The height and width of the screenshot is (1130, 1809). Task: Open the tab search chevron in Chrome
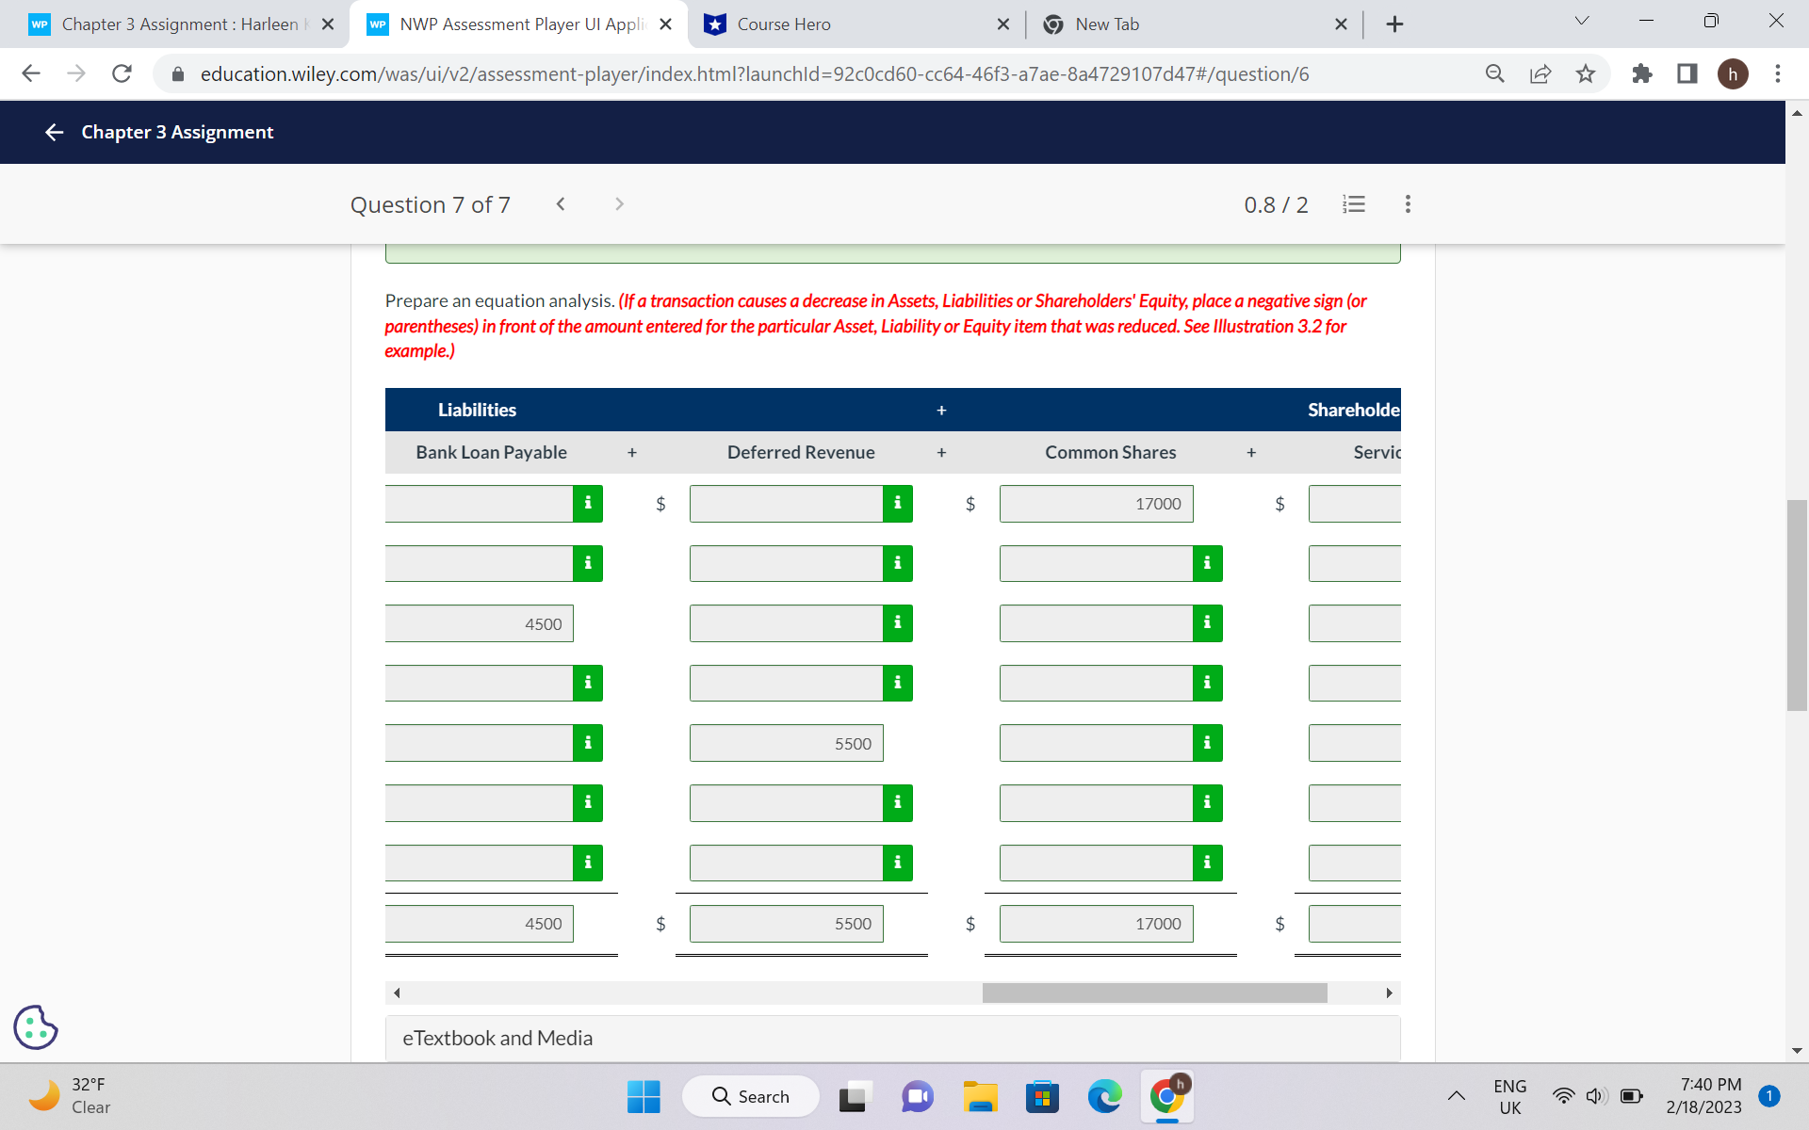(x=1582, y=19)
